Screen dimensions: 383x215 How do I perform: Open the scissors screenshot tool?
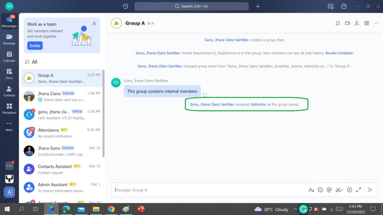339,190
